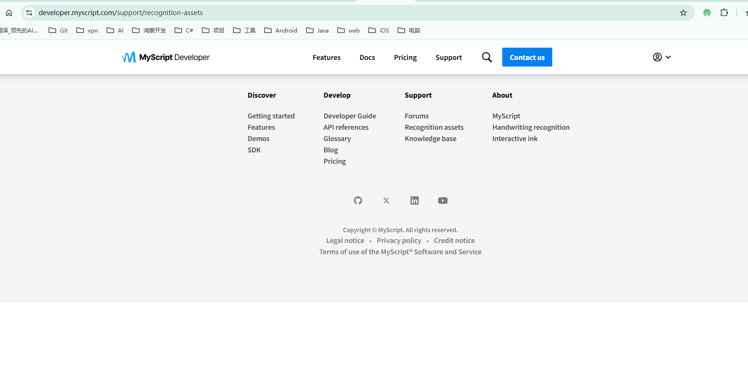Viewport: 748px width, 376px height.
Task: Open the Privacy policy link
Action: click(x=399, y=241)
